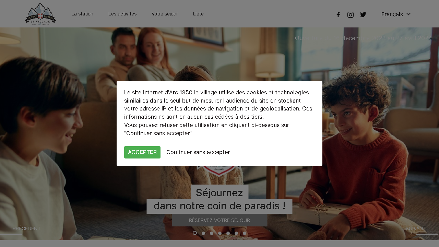Screen dimensions: 439x247
Task: Select the first carousel dot
Action: tap(195, 233)
